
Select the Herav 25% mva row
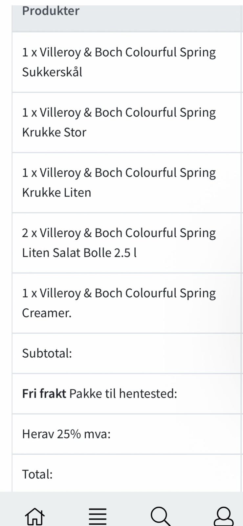pyautogui.click(x=66, y=434)
